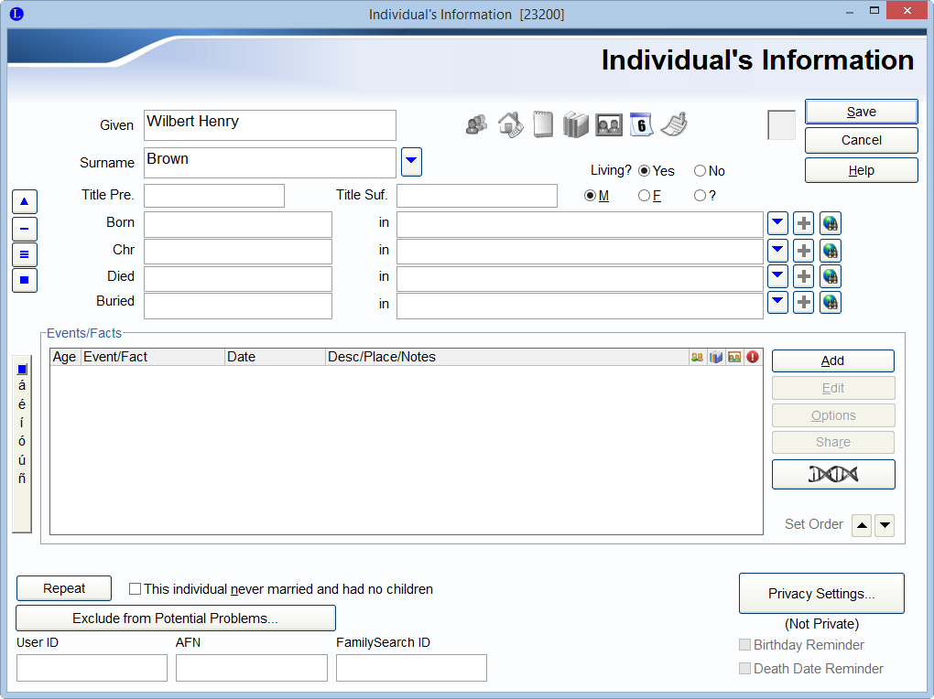
Task: Open the address house-and-phone icon
Action: 510,125
